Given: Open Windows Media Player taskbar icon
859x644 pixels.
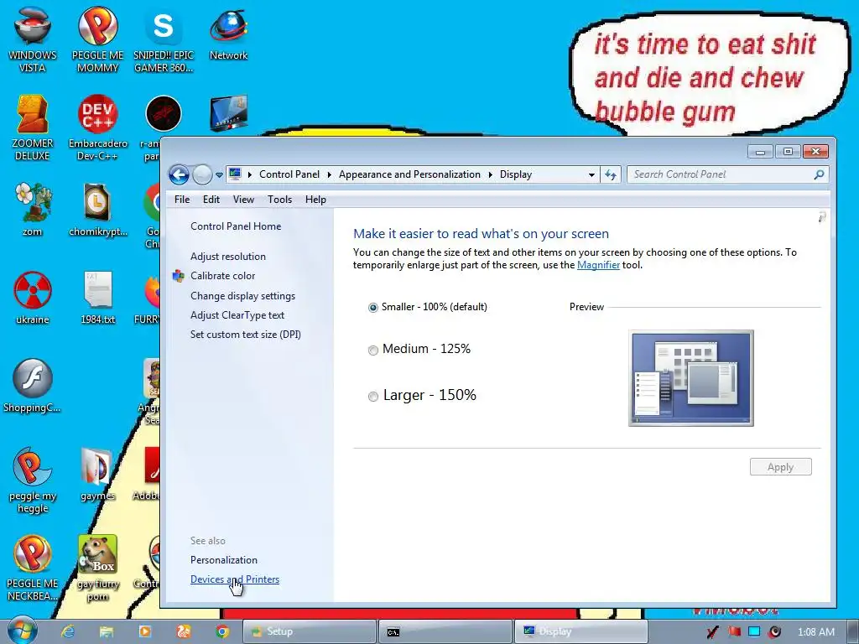Looking at the screenshot, I should (x=144, y=631).
